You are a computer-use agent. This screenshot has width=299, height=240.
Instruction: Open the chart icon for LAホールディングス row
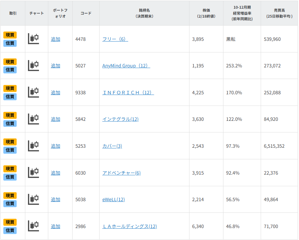click(33, 226)
